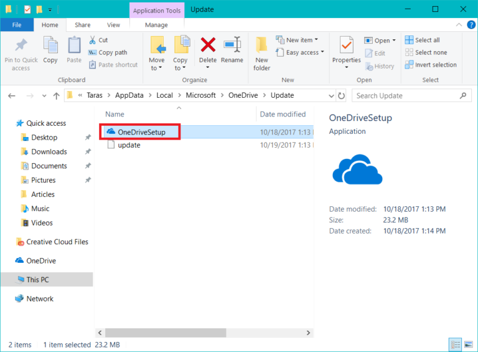Open Downloads in navigation pane
Image resolution: width=478 pixels, height=352 pixels.
pos(49,151)
